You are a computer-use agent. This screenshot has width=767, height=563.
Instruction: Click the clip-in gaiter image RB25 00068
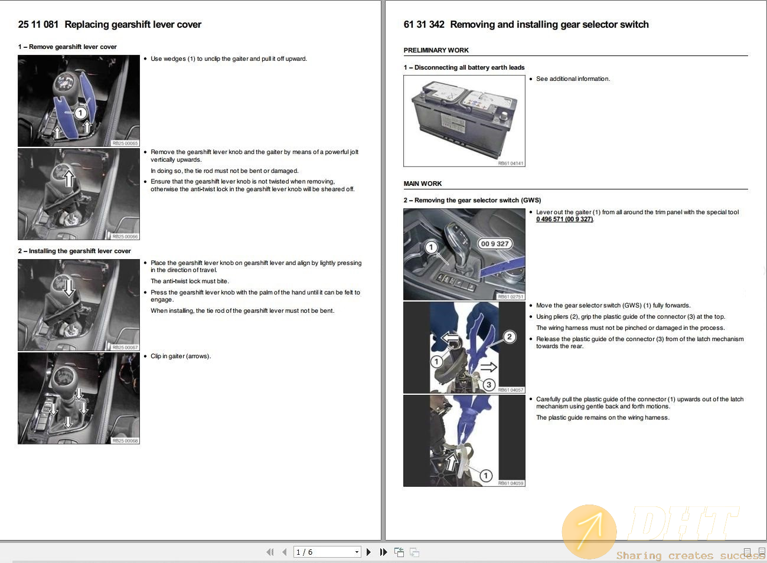point(79,398)
